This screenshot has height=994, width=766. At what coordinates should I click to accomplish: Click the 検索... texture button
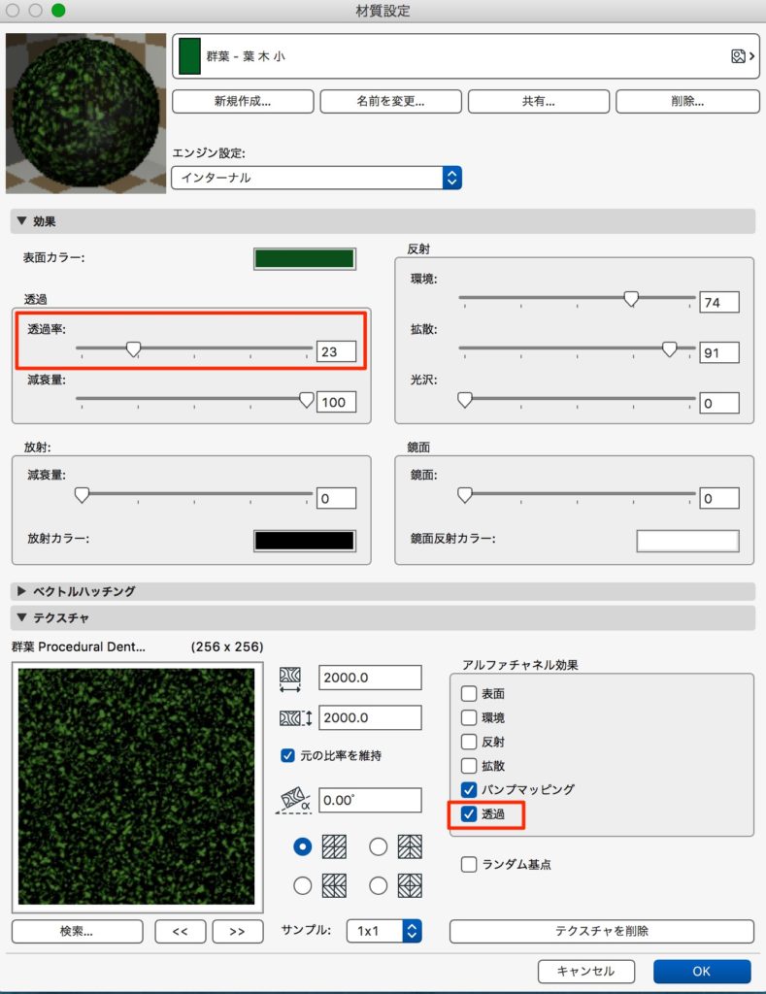(x=77, y=931)
